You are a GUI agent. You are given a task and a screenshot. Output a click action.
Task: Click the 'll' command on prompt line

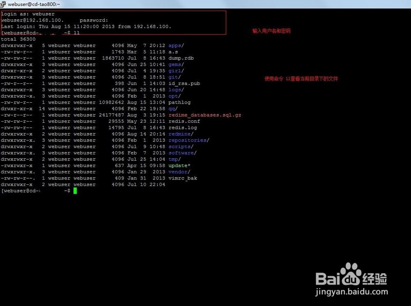[76, 33]
